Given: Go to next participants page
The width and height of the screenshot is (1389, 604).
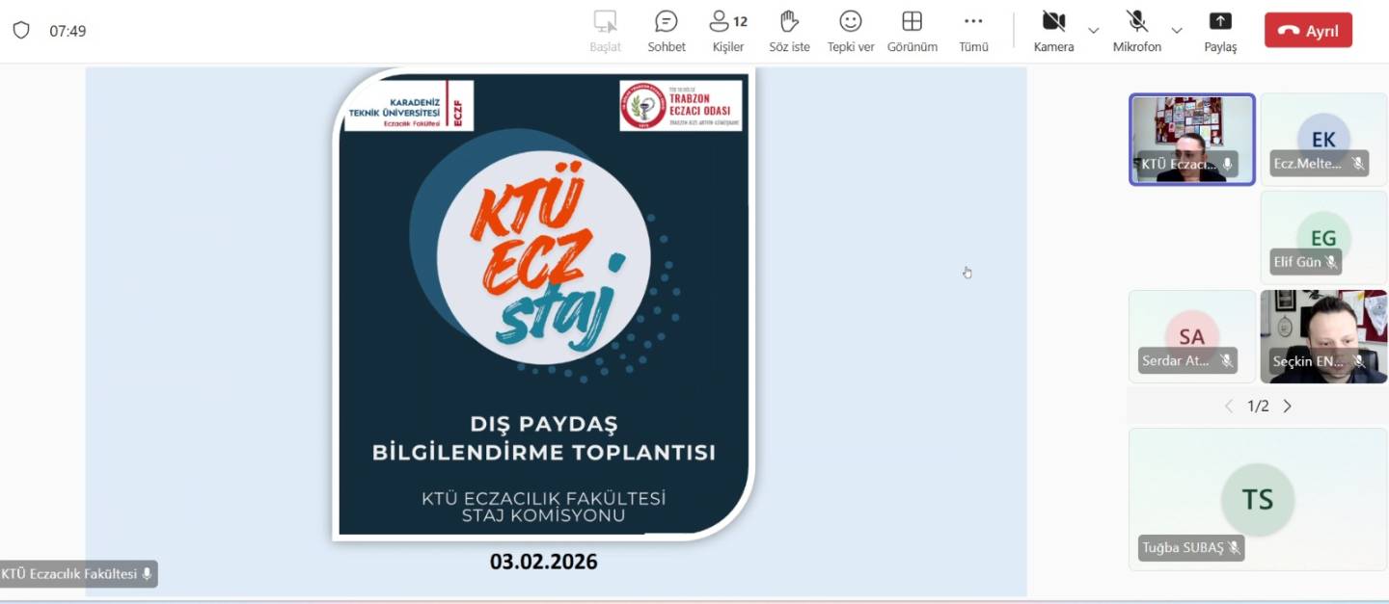Looking at the screenshot, I should [1287, 407].
